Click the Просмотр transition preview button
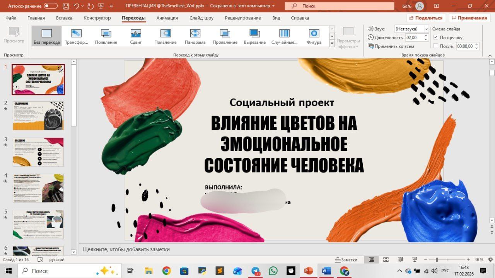Viewport: 495px width, 278px height. [x=14, y=36]
